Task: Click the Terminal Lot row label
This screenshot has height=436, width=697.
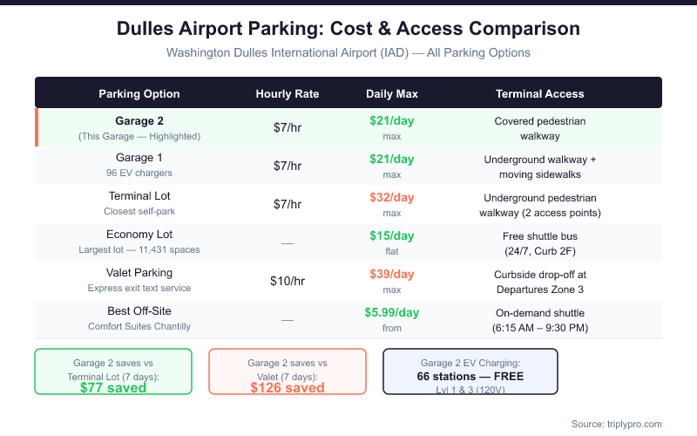Action: coord(139,196)
